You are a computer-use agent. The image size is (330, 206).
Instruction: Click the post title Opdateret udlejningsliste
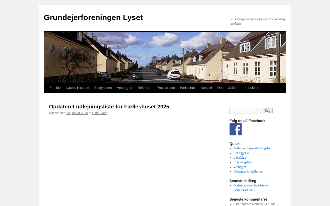(x=109, y=107)
